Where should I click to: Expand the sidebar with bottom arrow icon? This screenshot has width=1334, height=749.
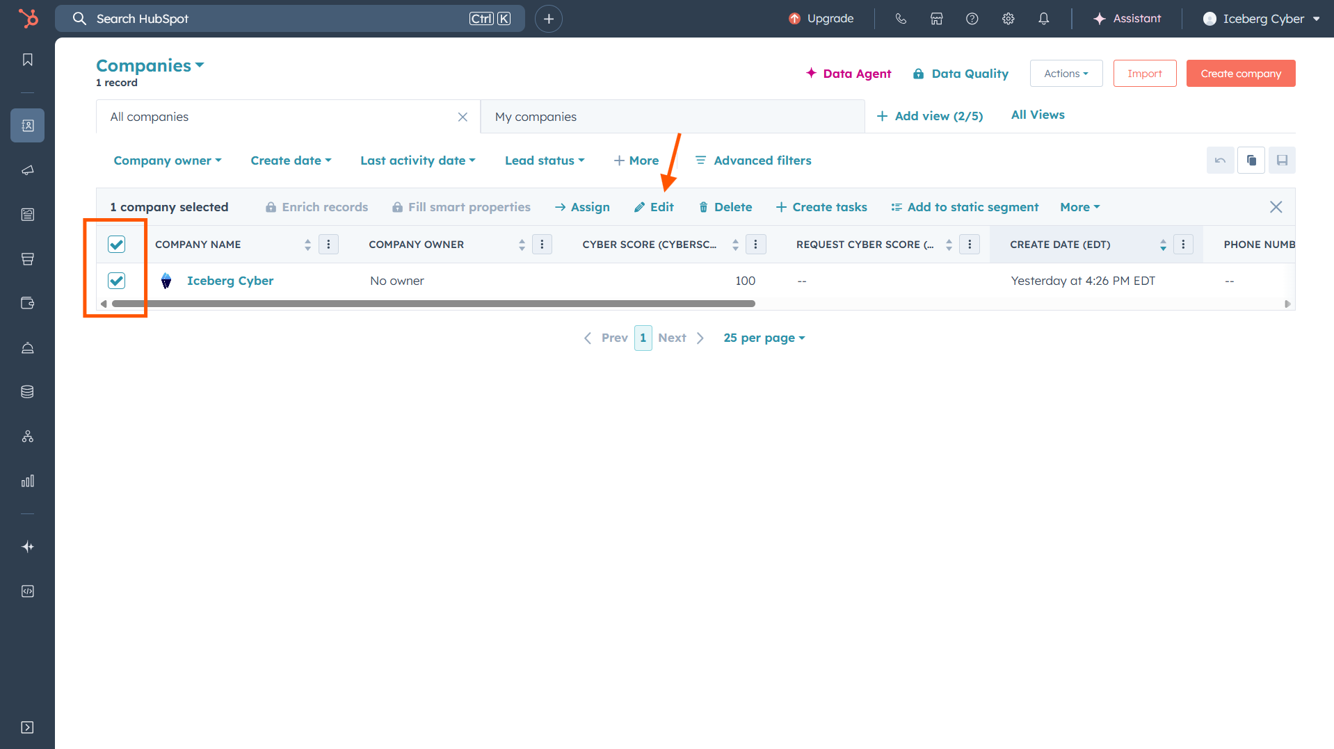point(28,727)
